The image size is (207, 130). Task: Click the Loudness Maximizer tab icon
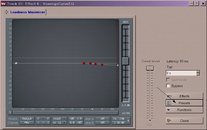6,12
